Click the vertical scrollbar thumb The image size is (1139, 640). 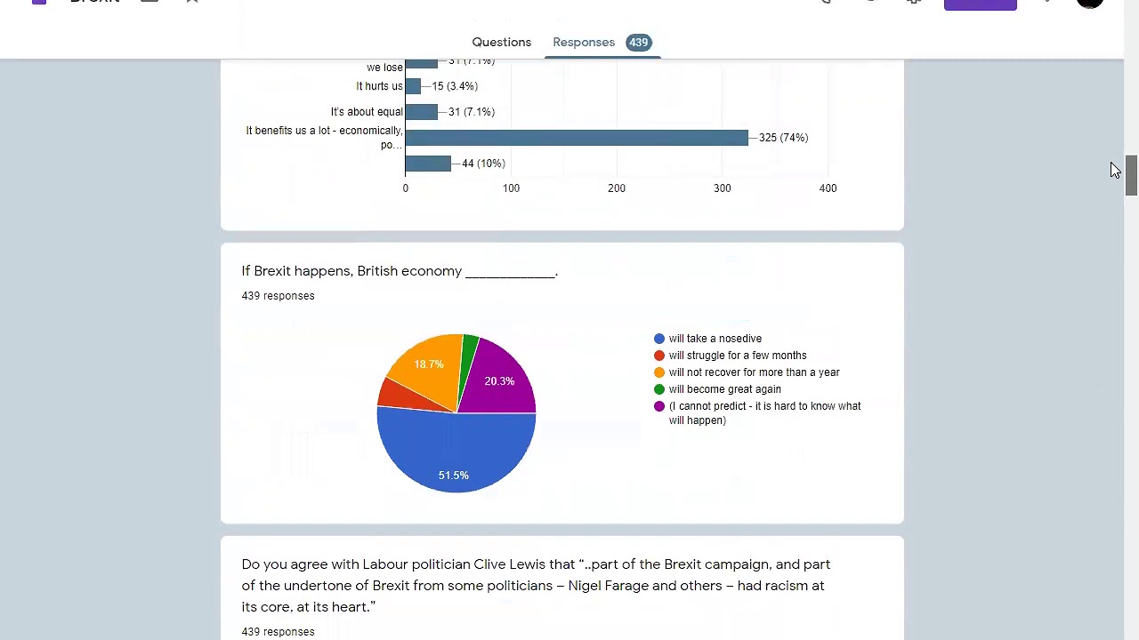click(x=1131, y=175)
